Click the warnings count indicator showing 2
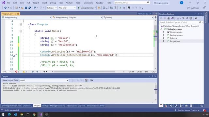209x117 pixels. click(25, 71)
